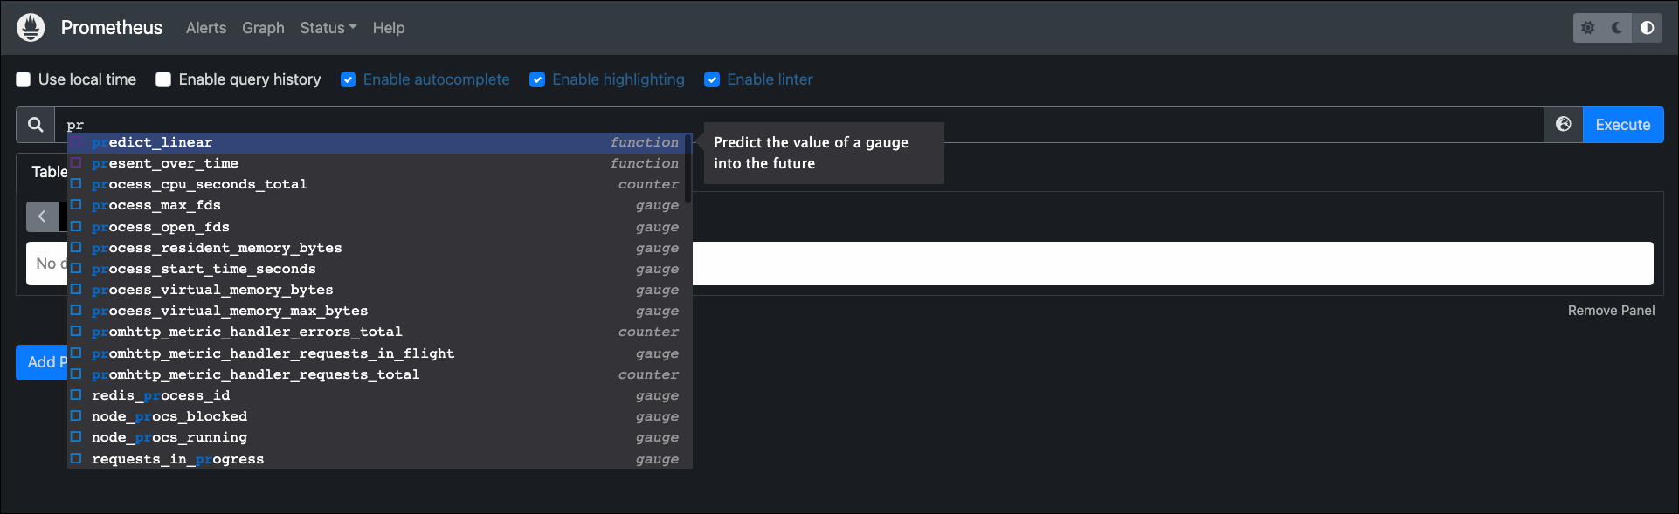Screen dimensions: 1679x514
Task: Select promhttp_metric_handler_requests_in_flight suggestion
Action: pyautogui.click(x=380, y=353)
